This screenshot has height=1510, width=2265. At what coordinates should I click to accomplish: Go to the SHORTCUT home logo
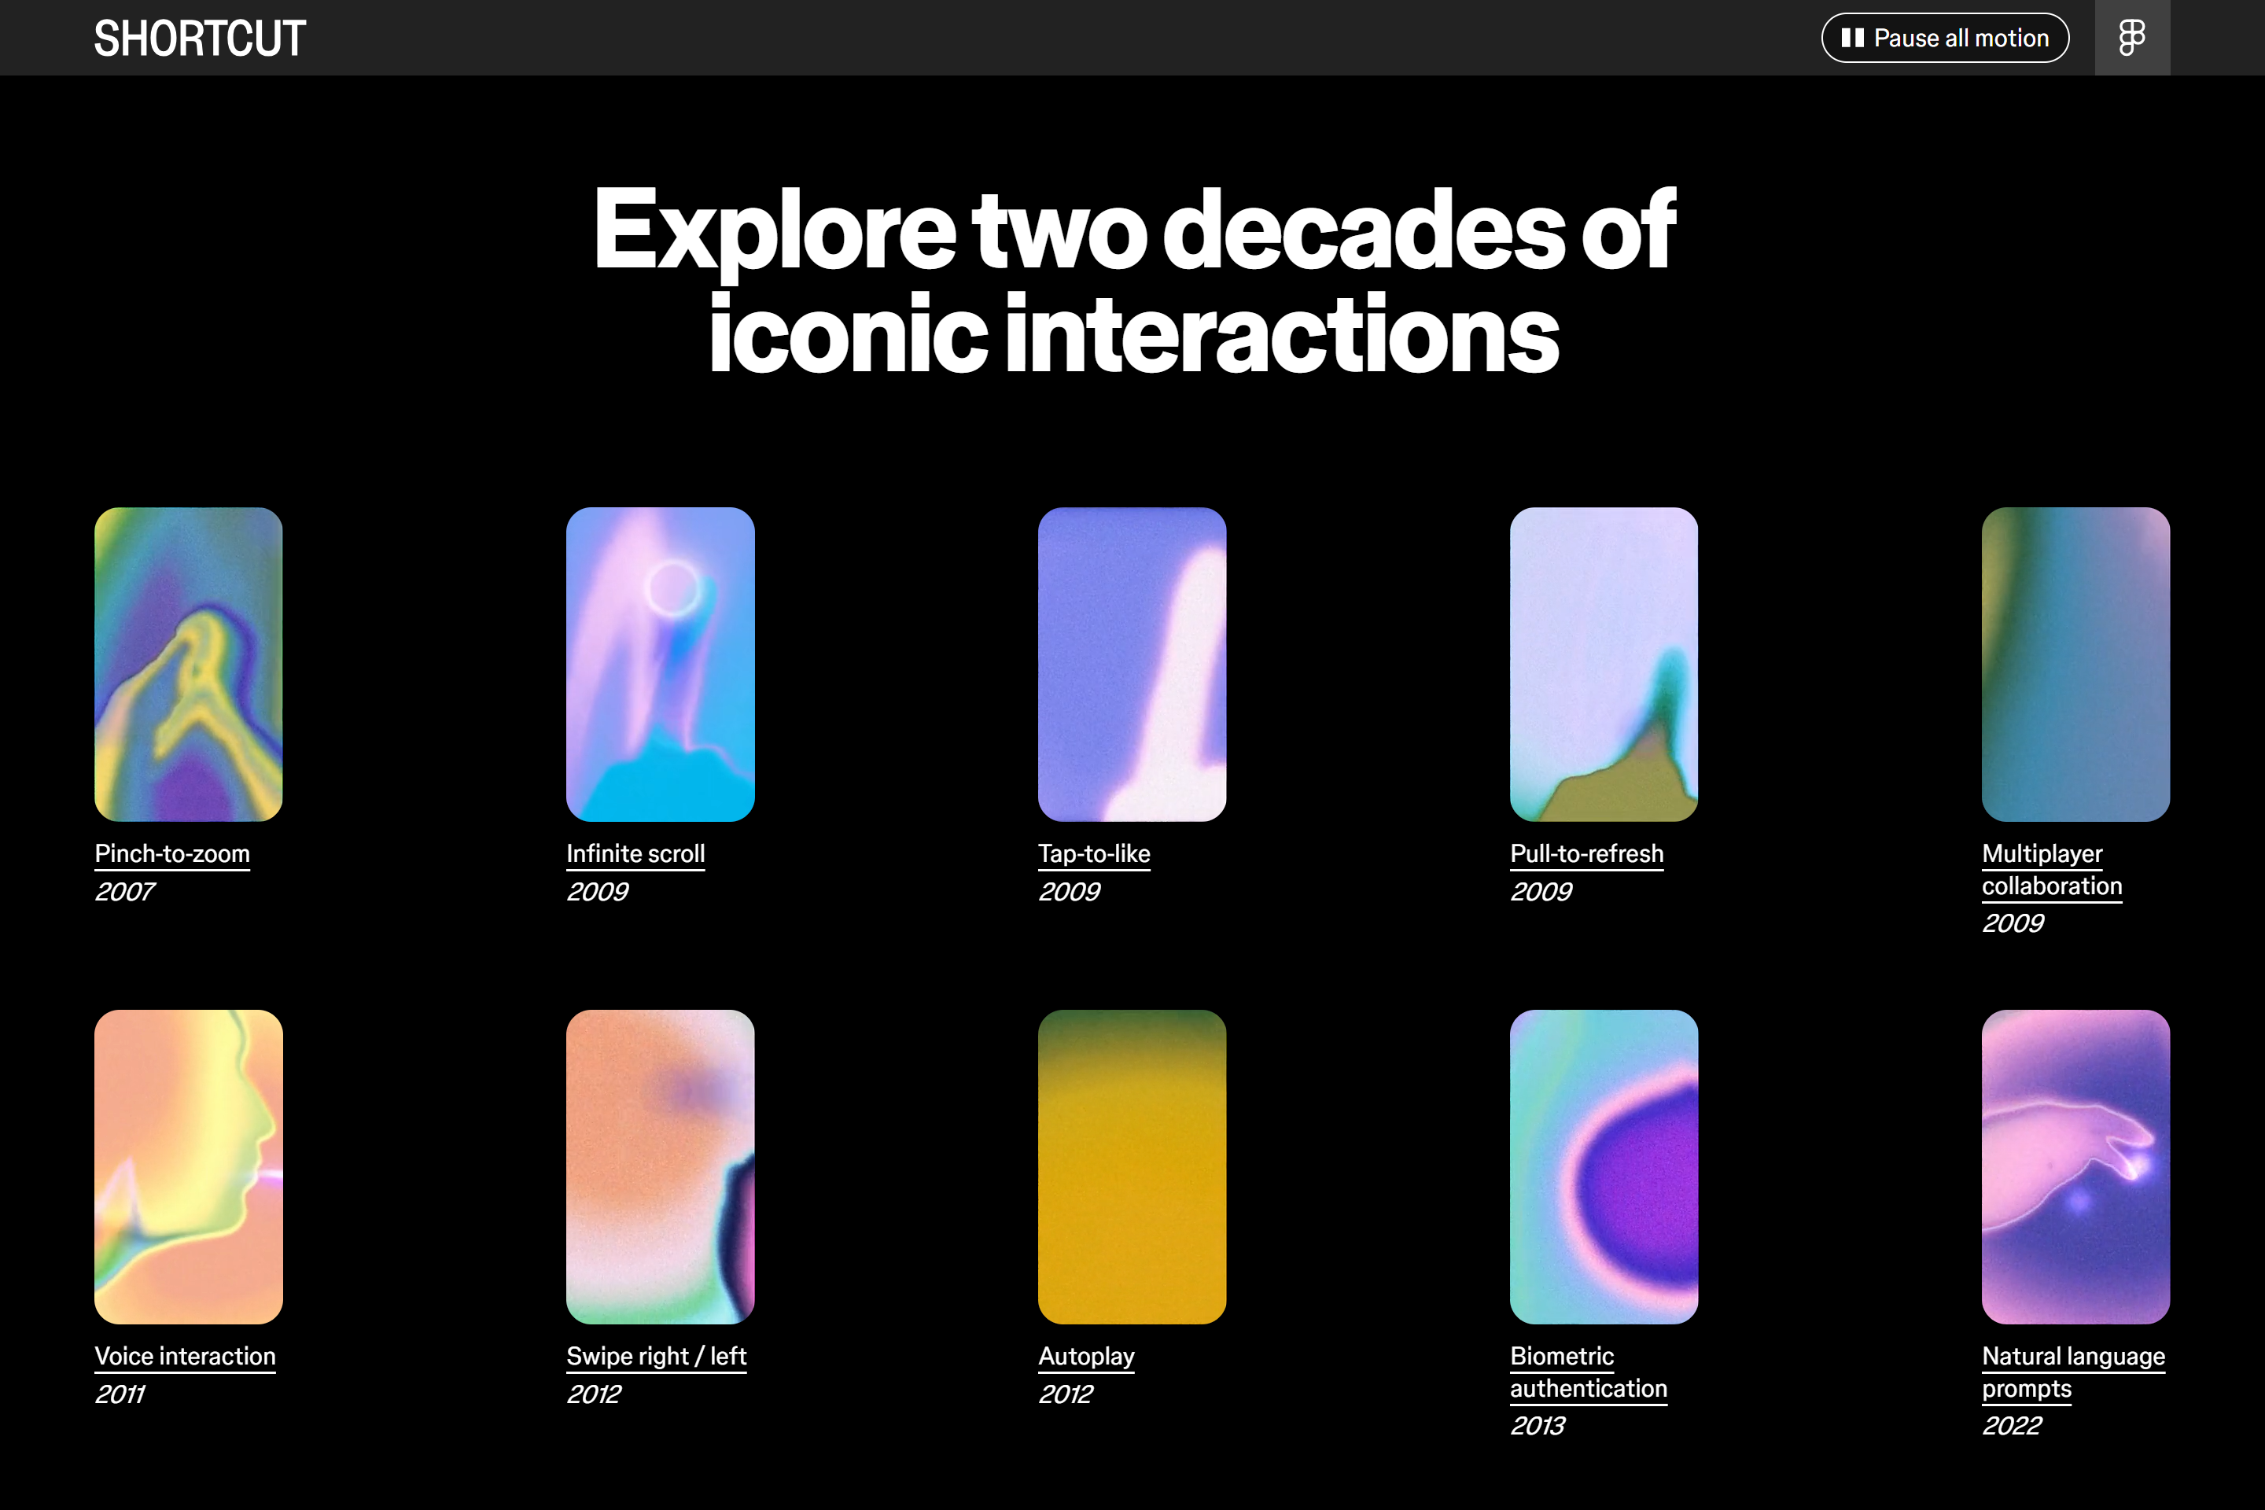(199, 39)
